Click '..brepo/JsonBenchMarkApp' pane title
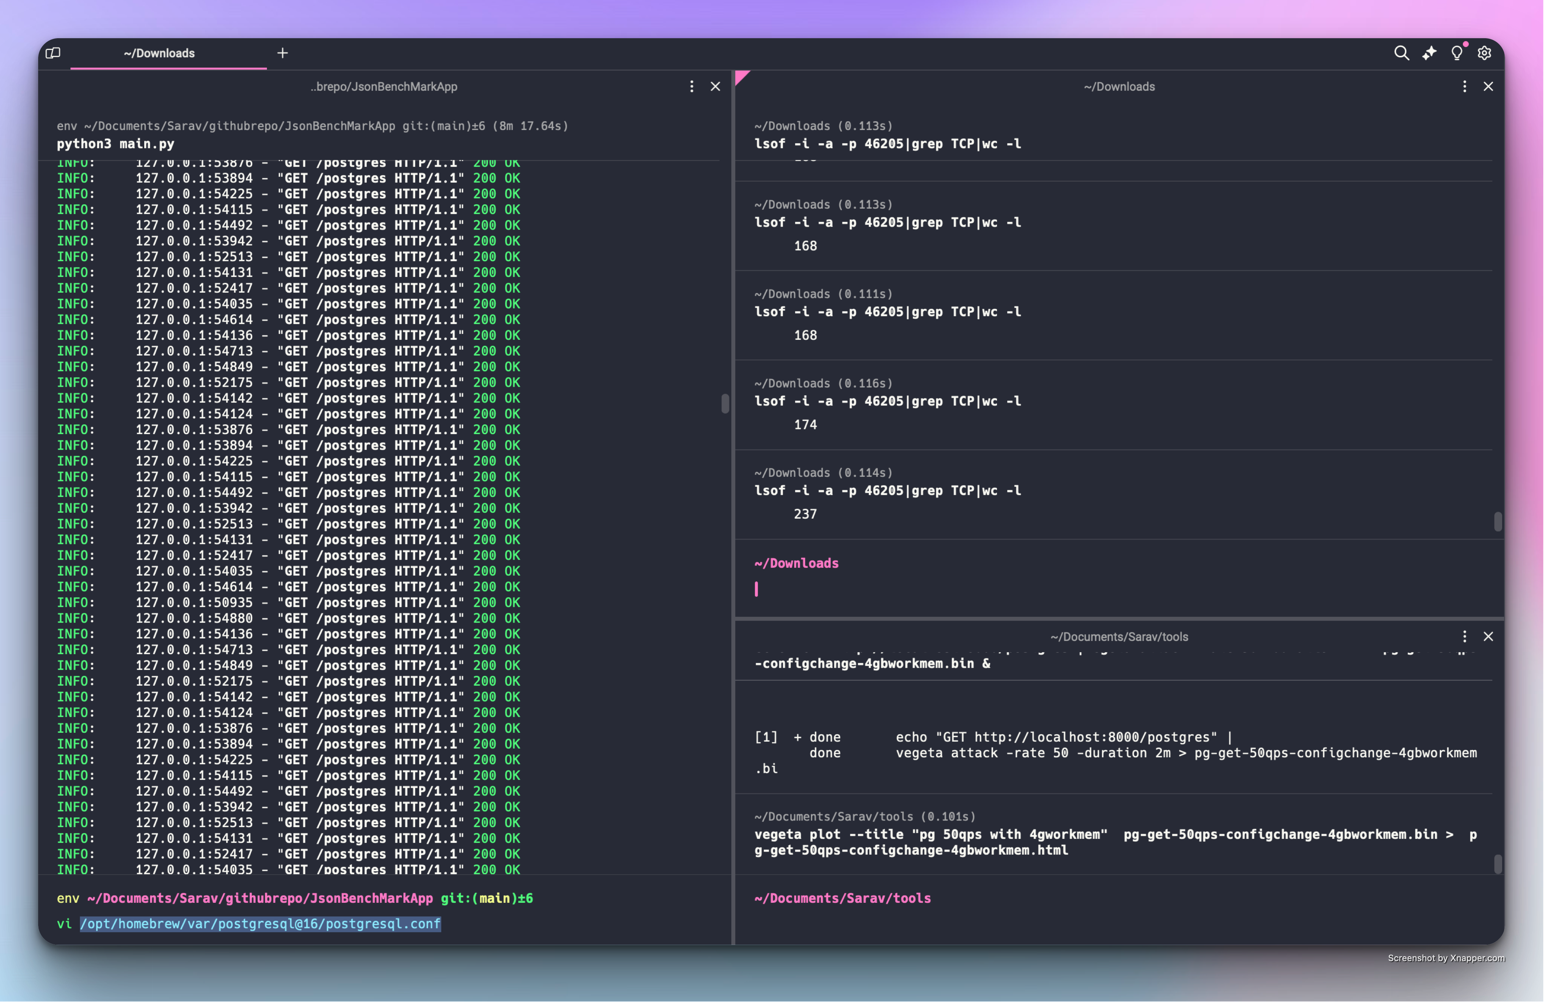Image resolution: width=1544 pixels, height=1002 pixels. point(383,86)
